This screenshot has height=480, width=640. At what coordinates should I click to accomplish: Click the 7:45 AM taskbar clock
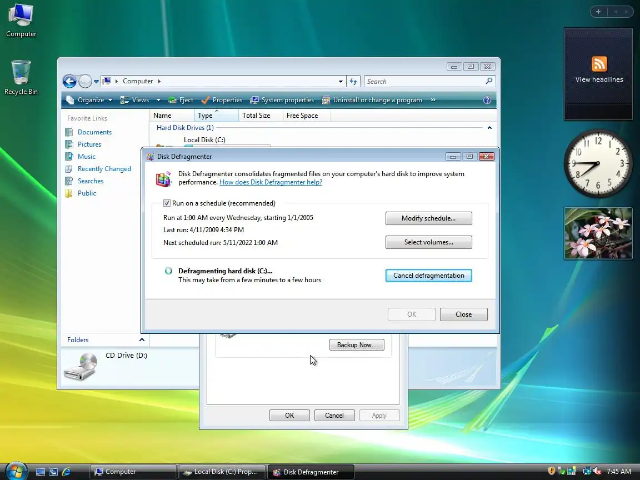click(x=619, y=472)
